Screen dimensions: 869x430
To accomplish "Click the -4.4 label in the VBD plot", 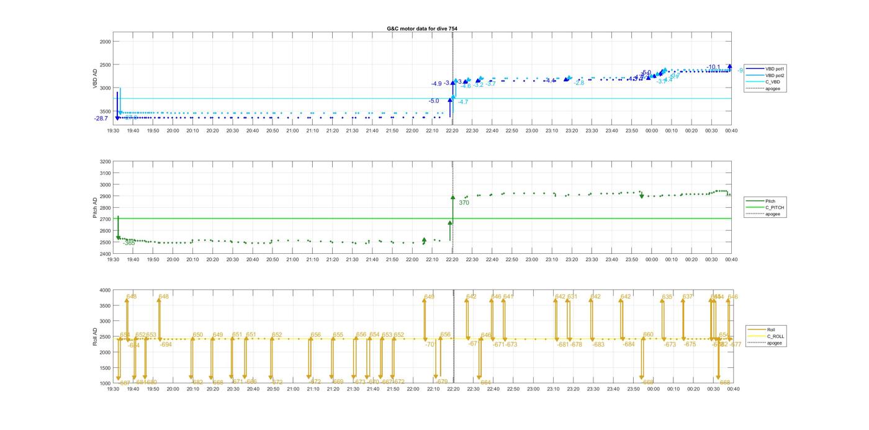I will tap(551, 81).
